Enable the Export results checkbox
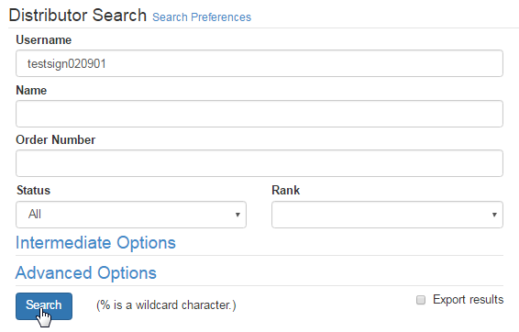The height and width of the screenshot is (332, 519). 421,300
